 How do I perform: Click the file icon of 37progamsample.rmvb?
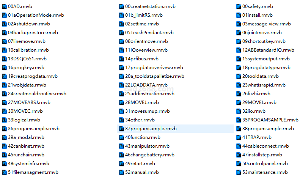coord(122,129)
